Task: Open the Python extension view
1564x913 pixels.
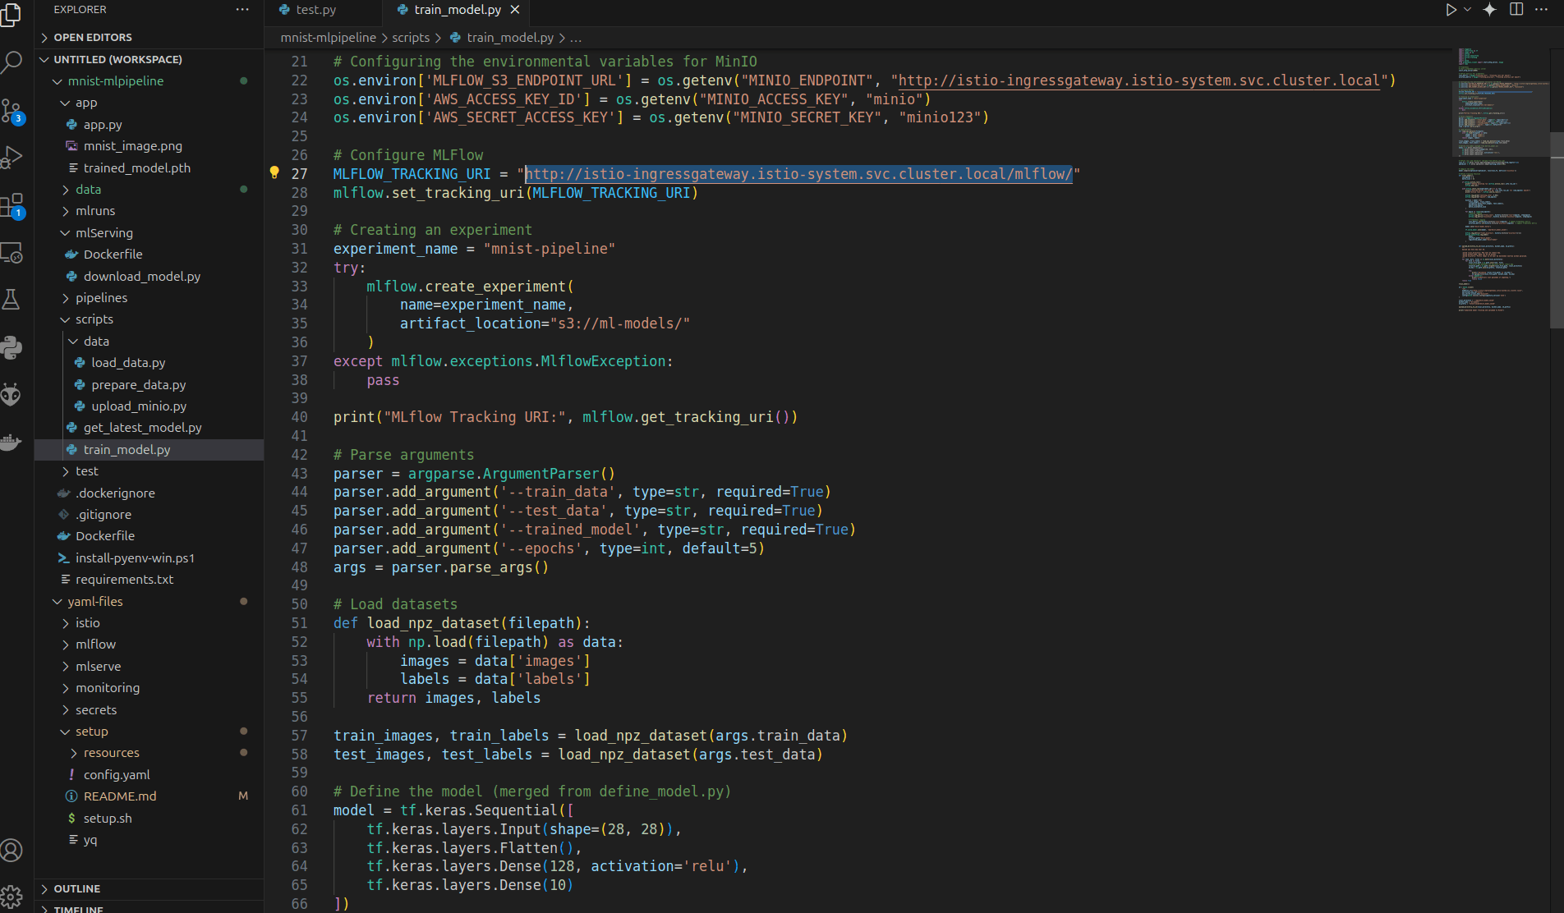Action: click(13, 346)
